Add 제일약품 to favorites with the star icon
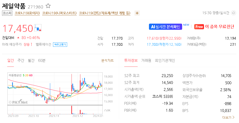 pos(48,6)
